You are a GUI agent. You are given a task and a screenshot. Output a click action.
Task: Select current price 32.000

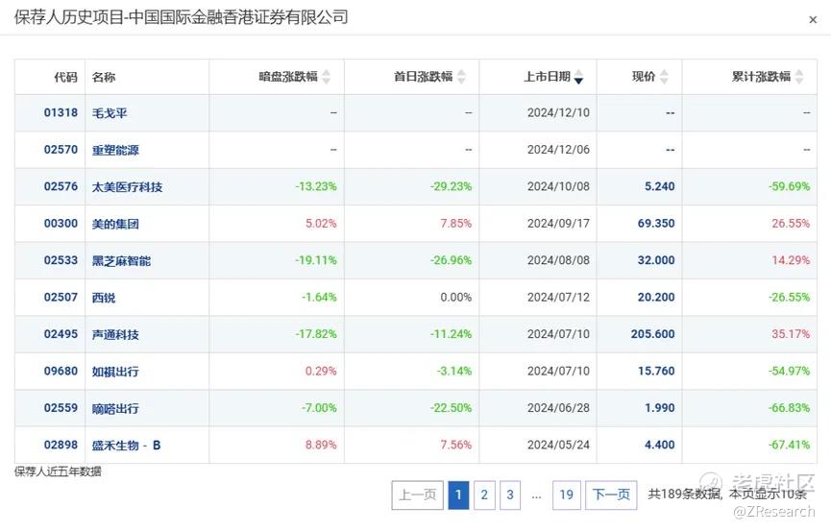click(656, 261)
